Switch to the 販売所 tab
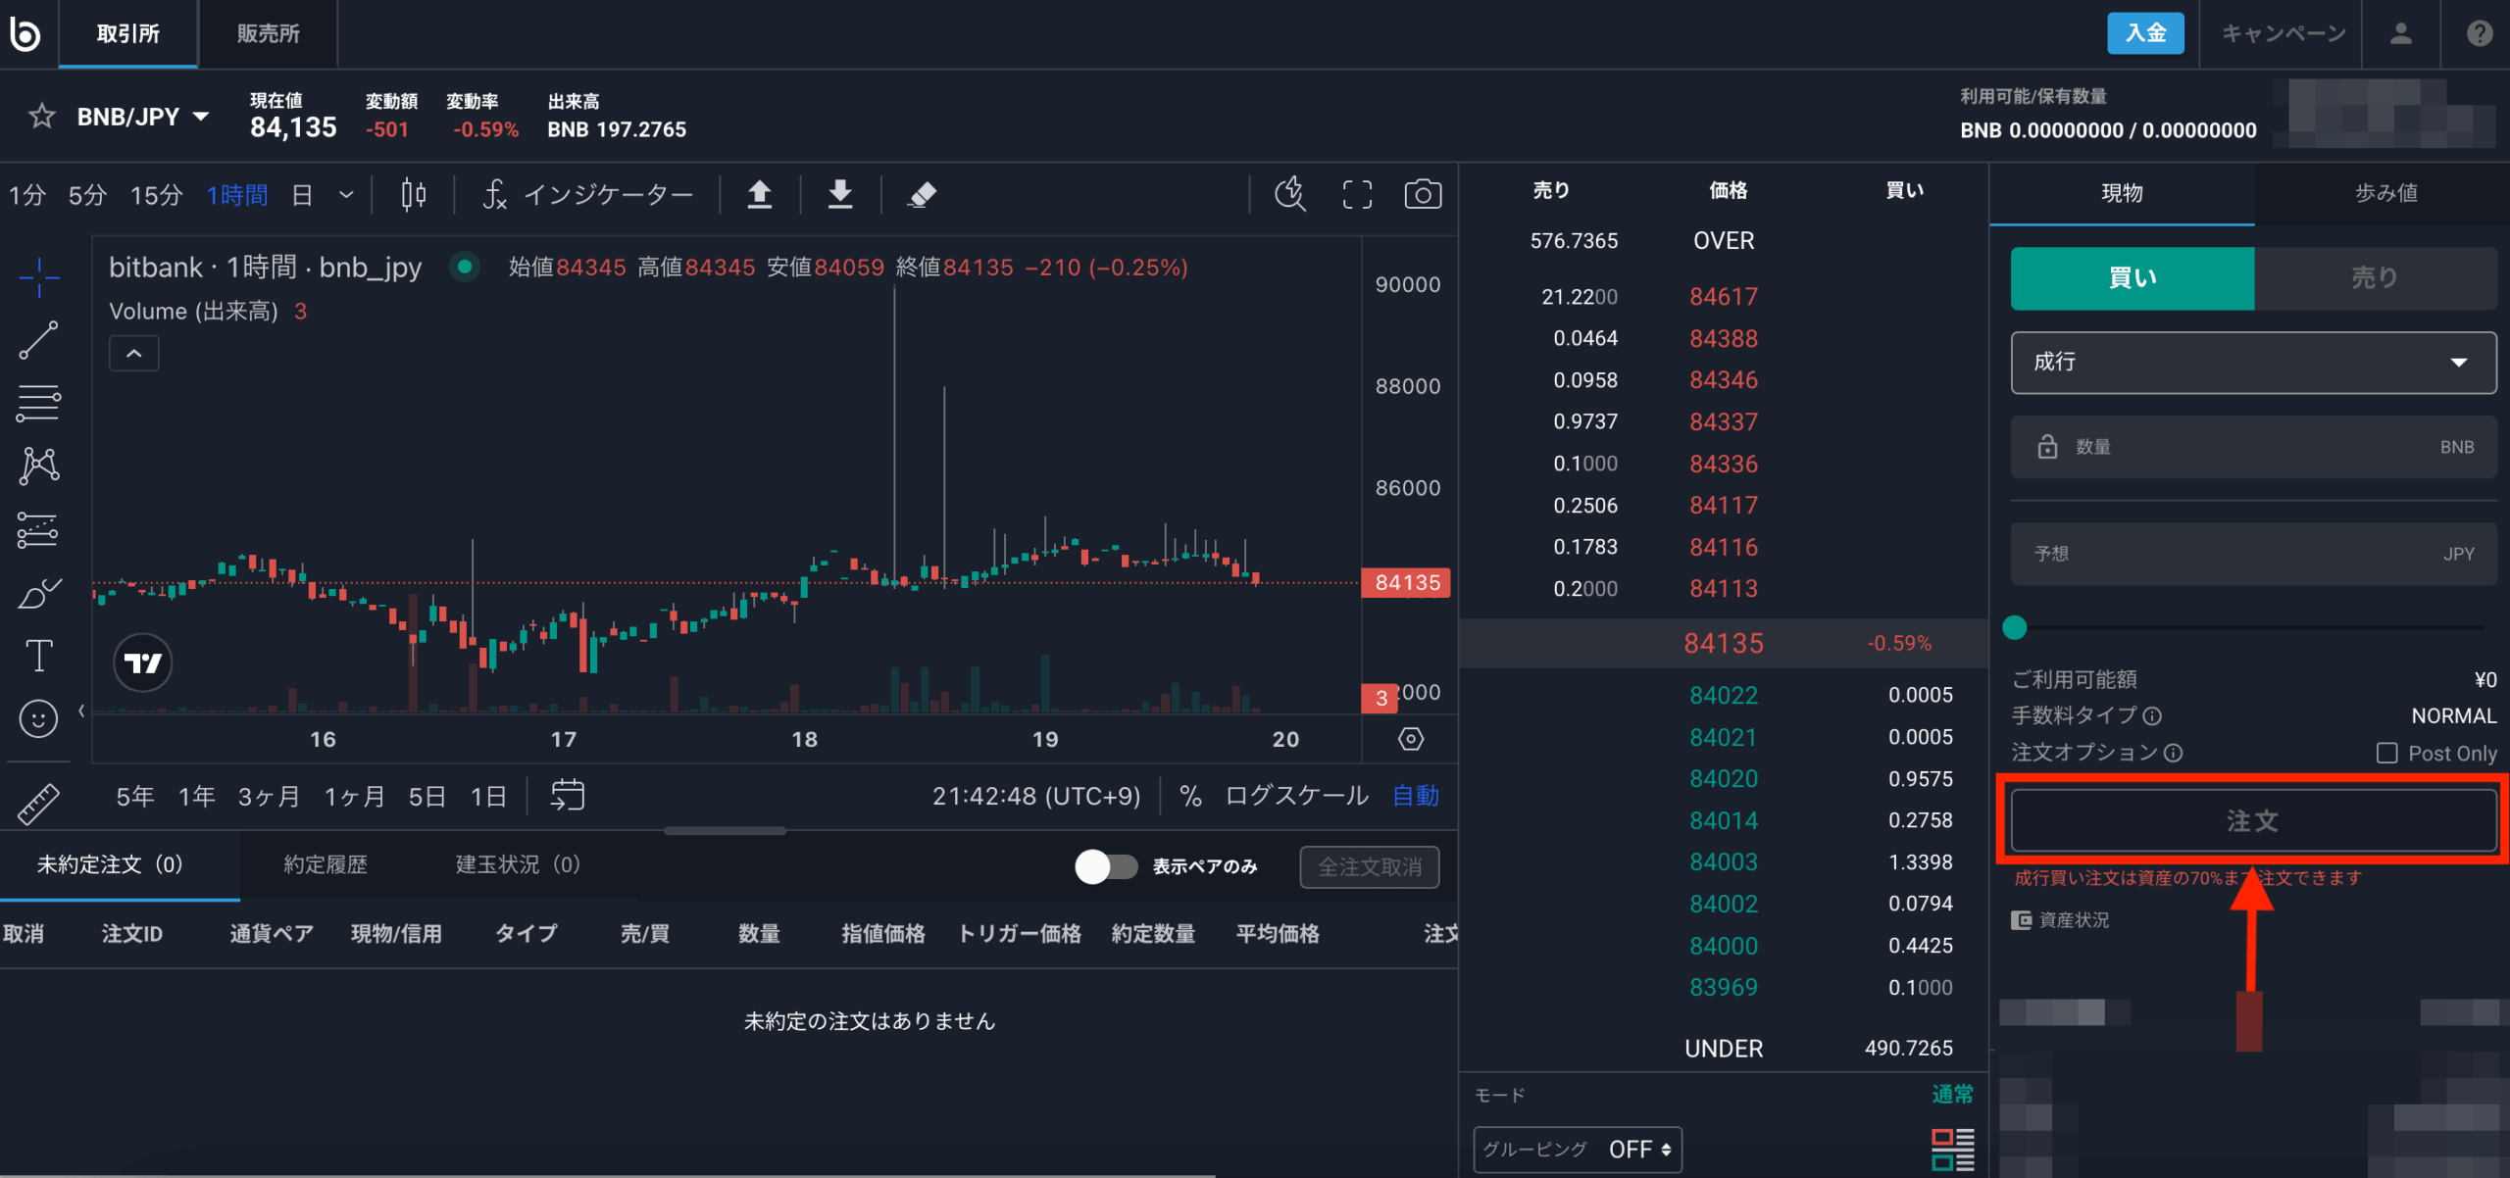 tap(268, 33)
